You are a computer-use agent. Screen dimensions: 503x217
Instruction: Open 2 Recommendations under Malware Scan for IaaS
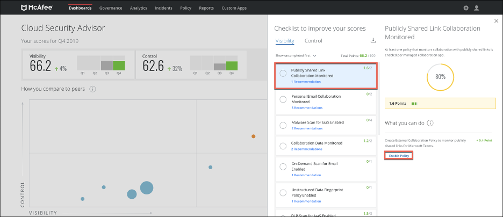click(x=307, y=128)
